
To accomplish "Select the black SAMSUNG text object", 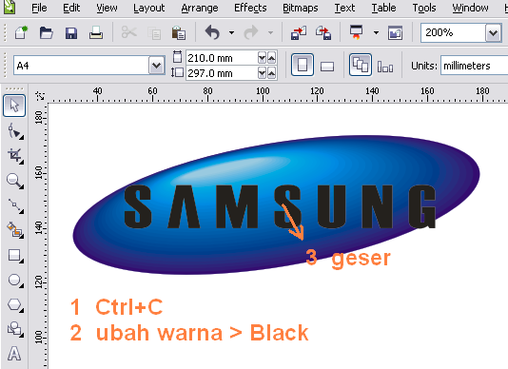I will (x=280, y=206).
